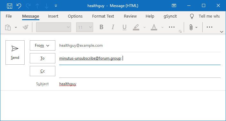Expand the Paste options arrow

click(16, 27)
